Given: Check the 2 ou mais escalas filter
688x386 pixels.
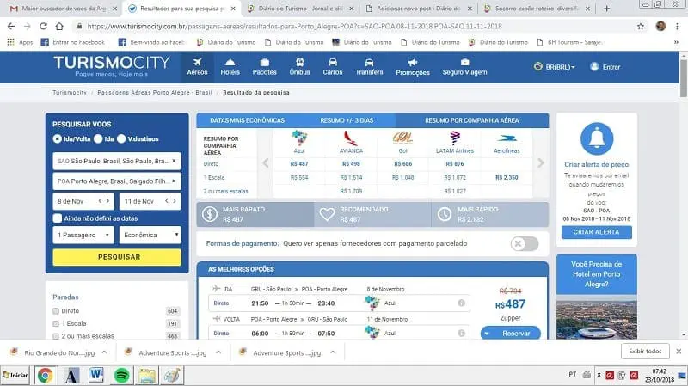Looking at the screenshot, I should point(56,336).
